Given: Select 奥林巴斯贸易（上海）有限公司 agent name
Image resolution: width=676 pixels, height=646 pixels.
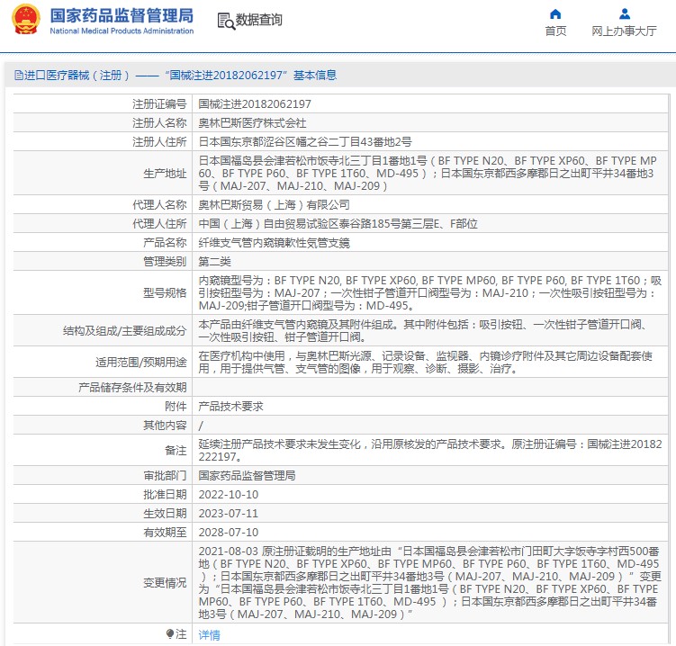Looking at the screenshot, I should coord(274,205).
